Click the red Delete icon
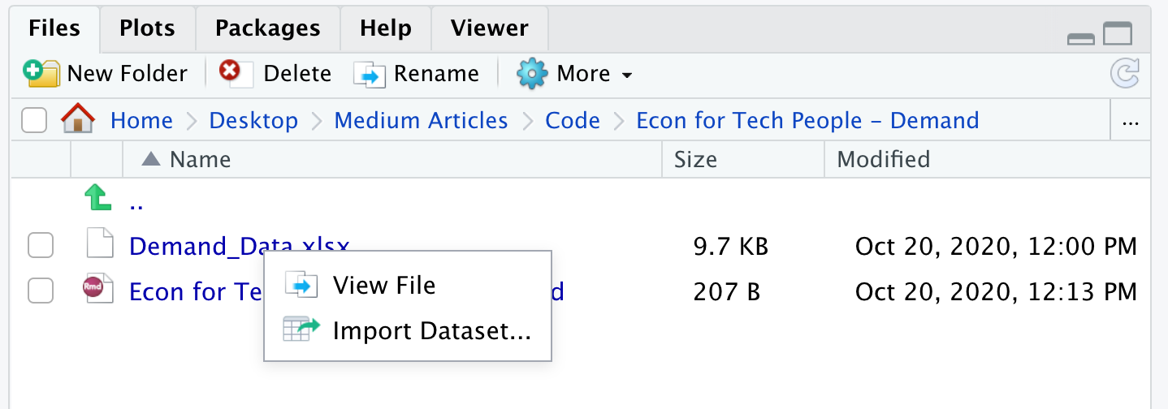The height and width of the screenshot is (409, 1168). 231,73
